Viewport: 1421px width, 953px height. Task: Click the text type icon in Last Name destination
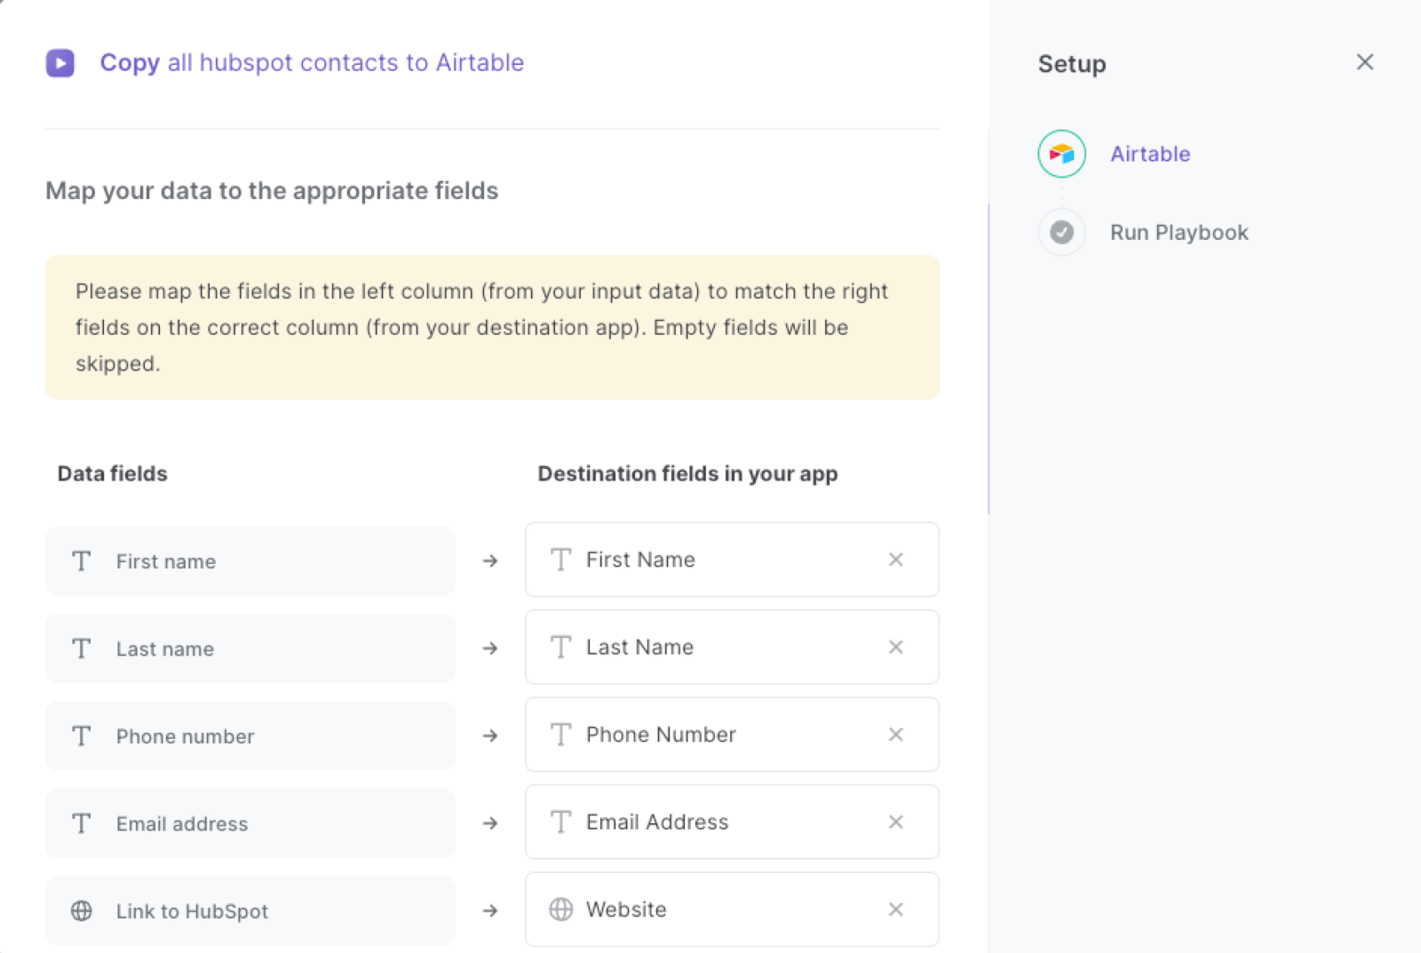pos(560,647)
